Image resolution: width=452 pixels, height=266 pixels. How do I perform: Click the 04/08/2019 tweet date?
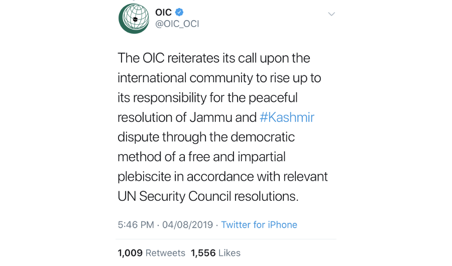187,224
